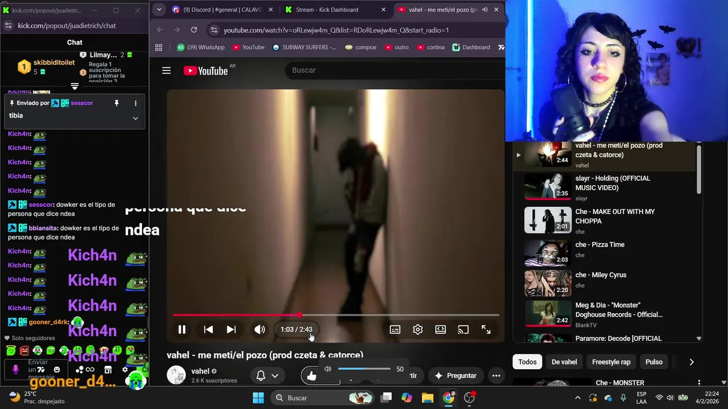
Task: Reload the YouTube page
Action: tap(194, 30)
